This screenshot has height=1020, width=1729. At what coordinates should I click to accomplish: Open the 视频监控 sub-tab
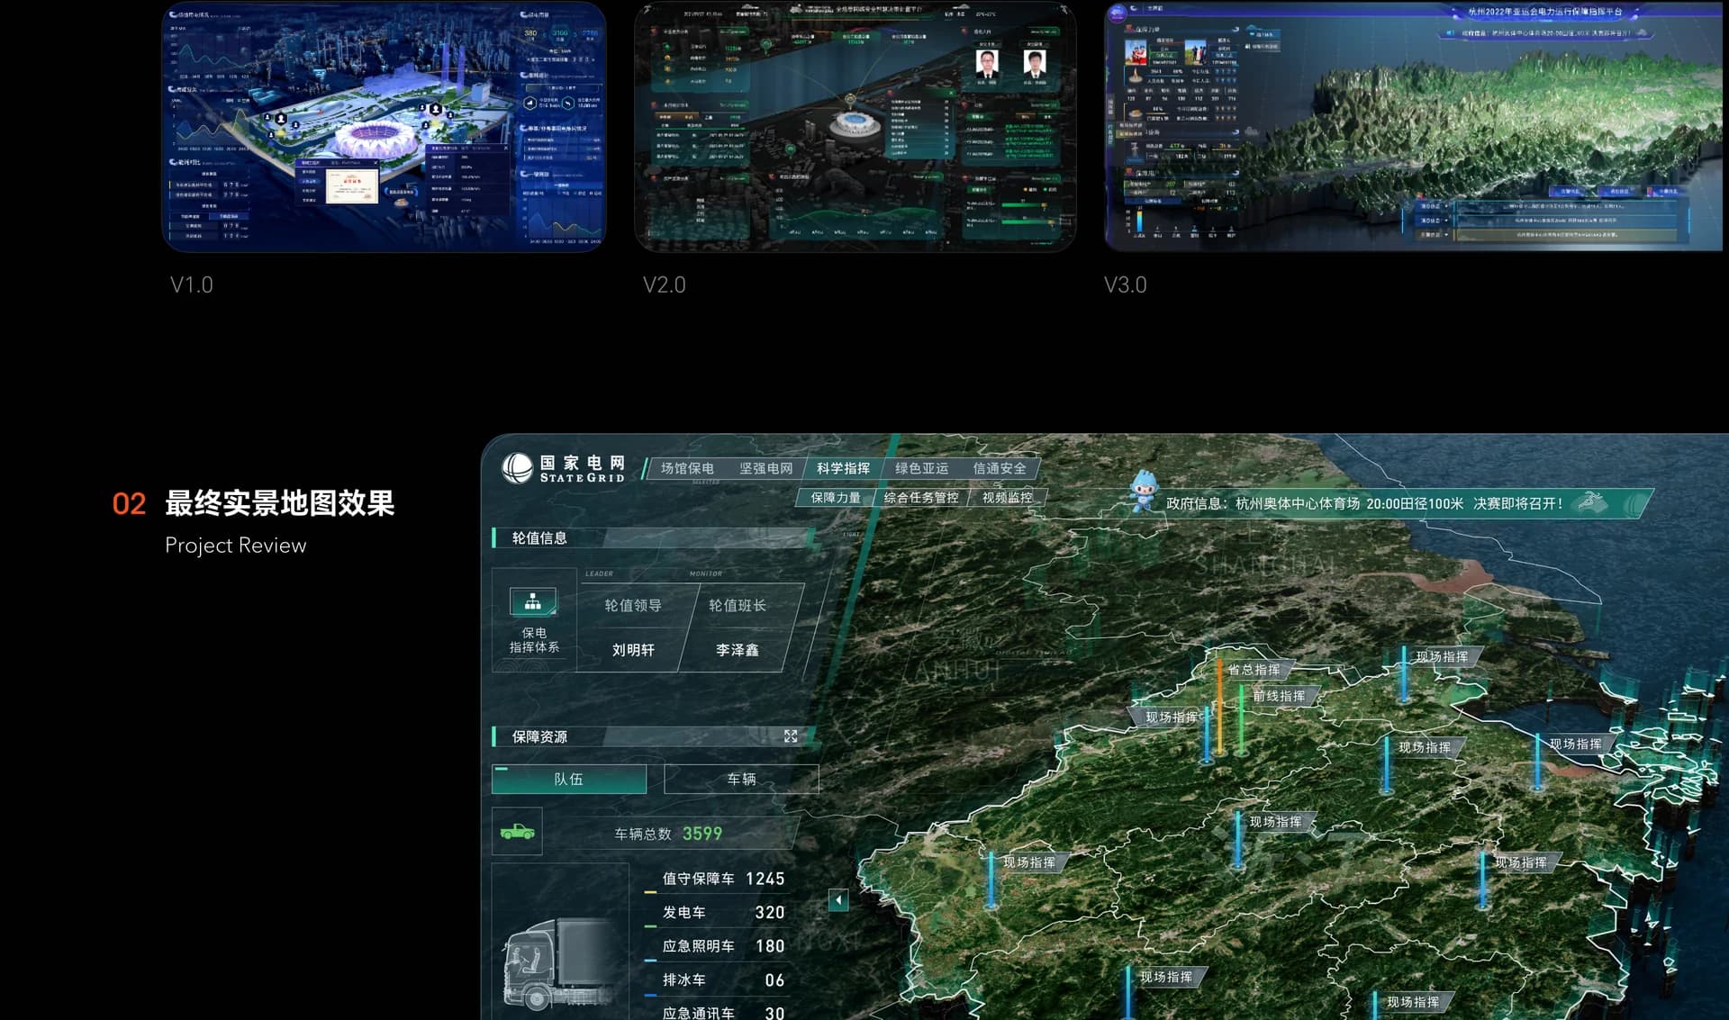tap(1007, 497)
